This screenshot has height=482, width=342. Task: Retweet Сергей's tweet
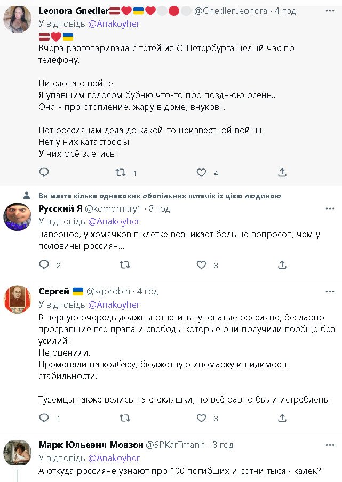(x=124, y=417)
